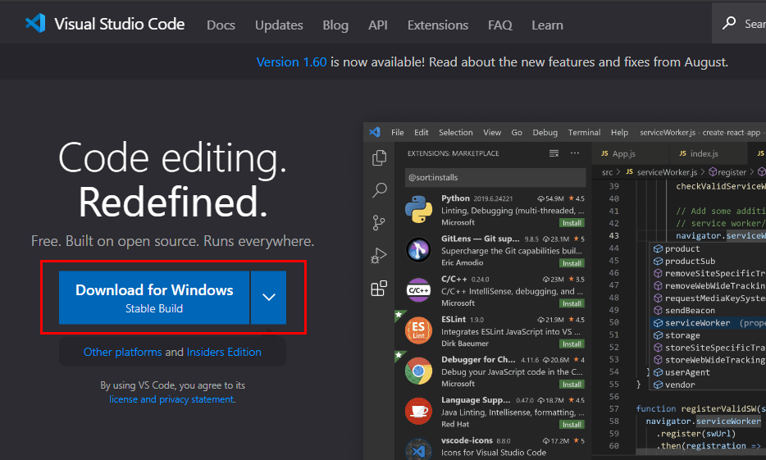Click the Download for Windows button
The image size is (766, 460).
pos(154,298)
